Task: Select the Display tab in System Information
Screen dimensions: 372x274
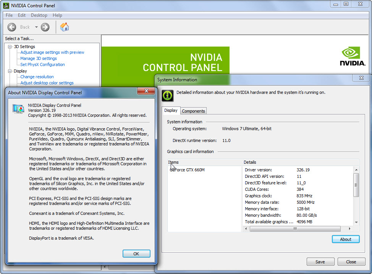Action: (171, 110)
